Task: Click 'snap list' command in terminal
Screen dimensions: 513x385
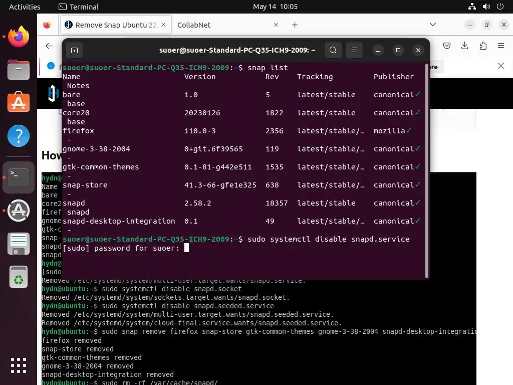Action: point(268,68)
